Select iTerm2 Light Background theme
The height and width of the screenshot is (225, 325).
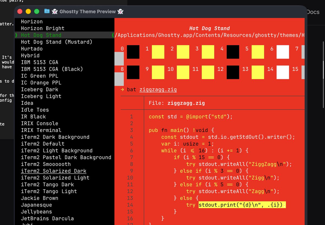click(57, 150)
